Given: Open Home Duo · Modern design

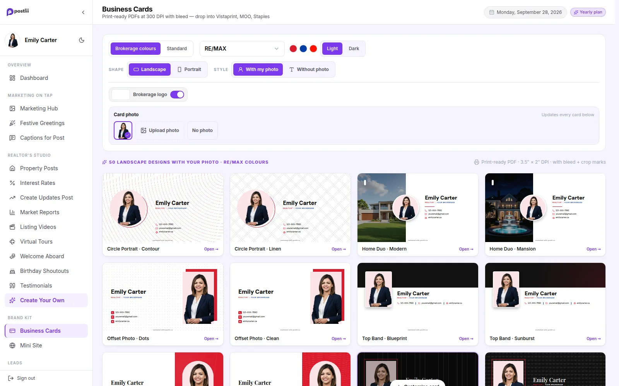Looking at the screenshot, I should click(466, 249).
